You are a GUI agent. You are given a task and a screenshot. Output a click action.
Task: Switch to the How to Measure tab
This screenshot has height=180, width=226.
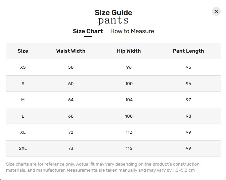[132, 31]
